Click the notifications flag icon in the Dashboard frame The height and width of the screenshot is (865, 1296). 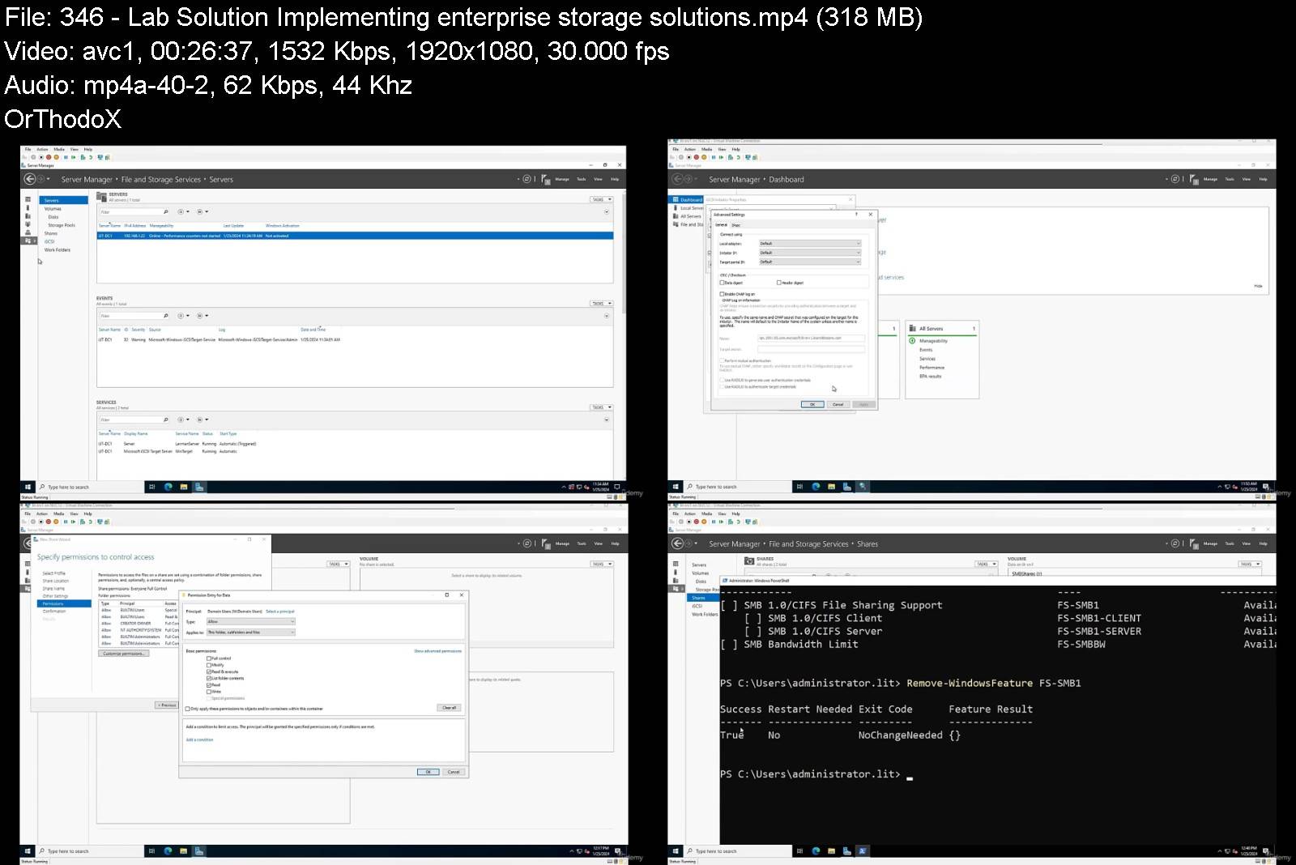point(1193,179)
